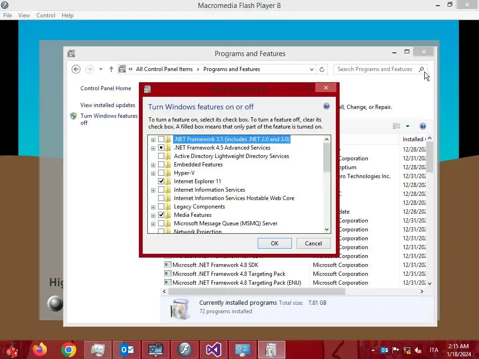The height and width of the screenshot is (359, 479).
Task: Expand Internet Information Services node
Action: click(153, 190)
